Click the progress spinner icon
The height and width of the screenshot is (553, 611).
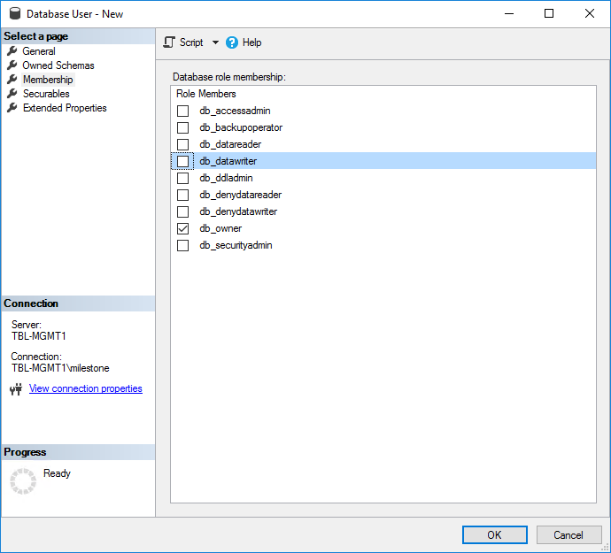click(23, 481)
